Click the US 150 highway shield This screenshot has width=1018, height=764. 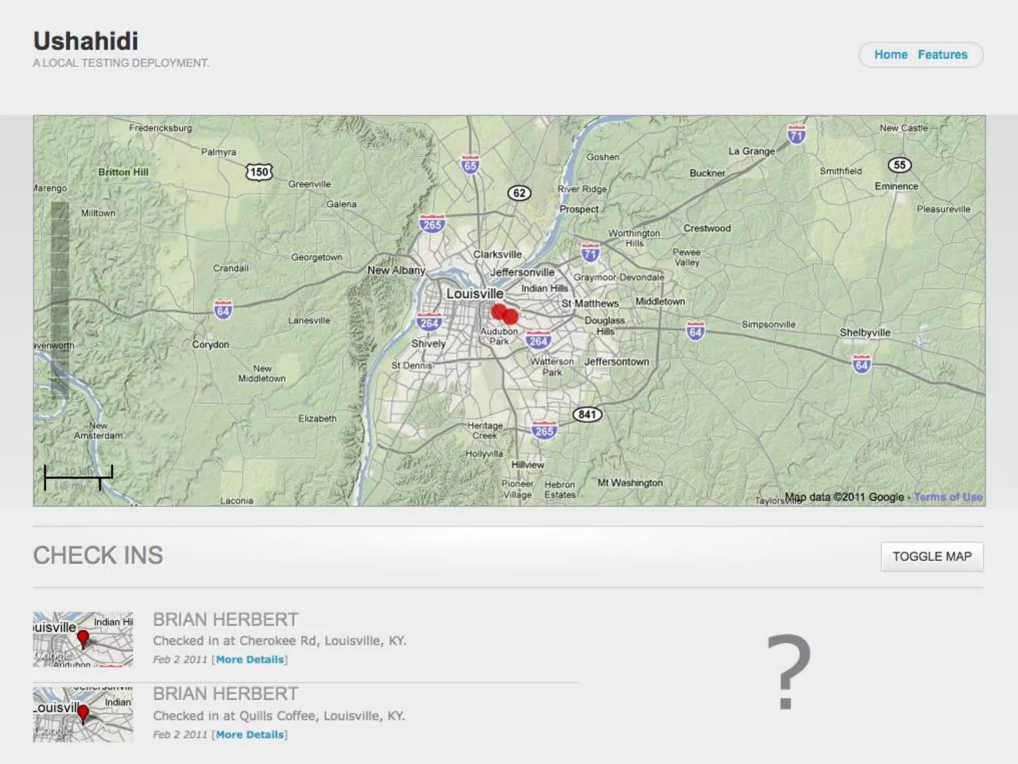point(259,172)
